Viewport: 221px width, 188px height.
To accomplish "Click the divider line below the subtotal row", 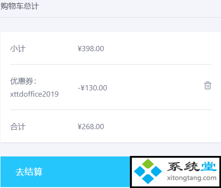I will pos(111,65).
